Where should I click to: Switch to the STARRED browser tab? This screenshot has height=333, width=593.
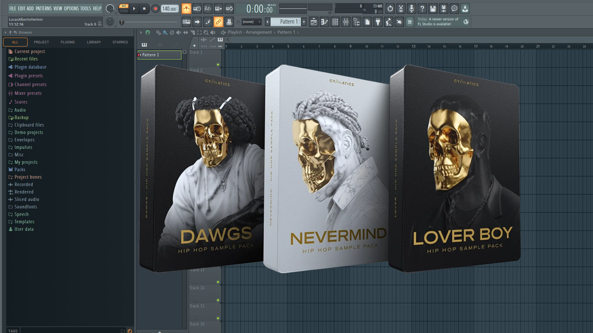(x=120, y=42)
